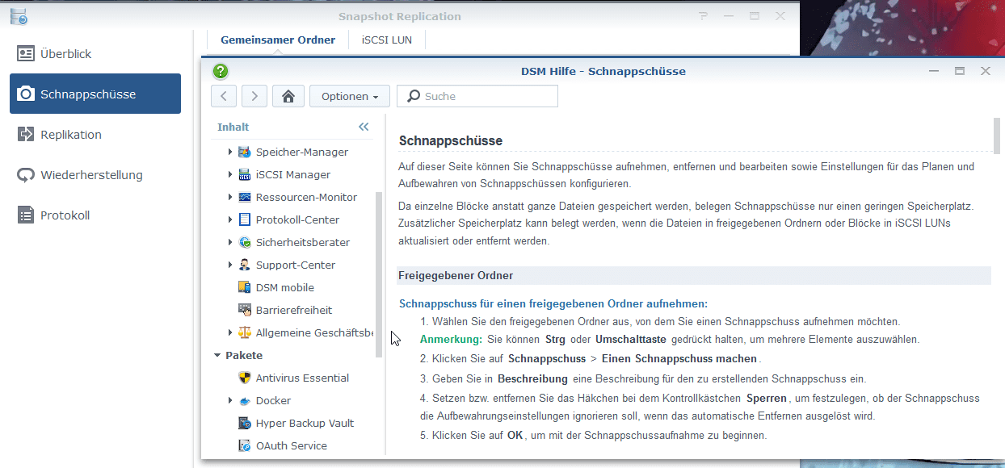Expand the Docker help topic
The height and width of the screenshot is (468, 1005).
[x=230, y=400]
